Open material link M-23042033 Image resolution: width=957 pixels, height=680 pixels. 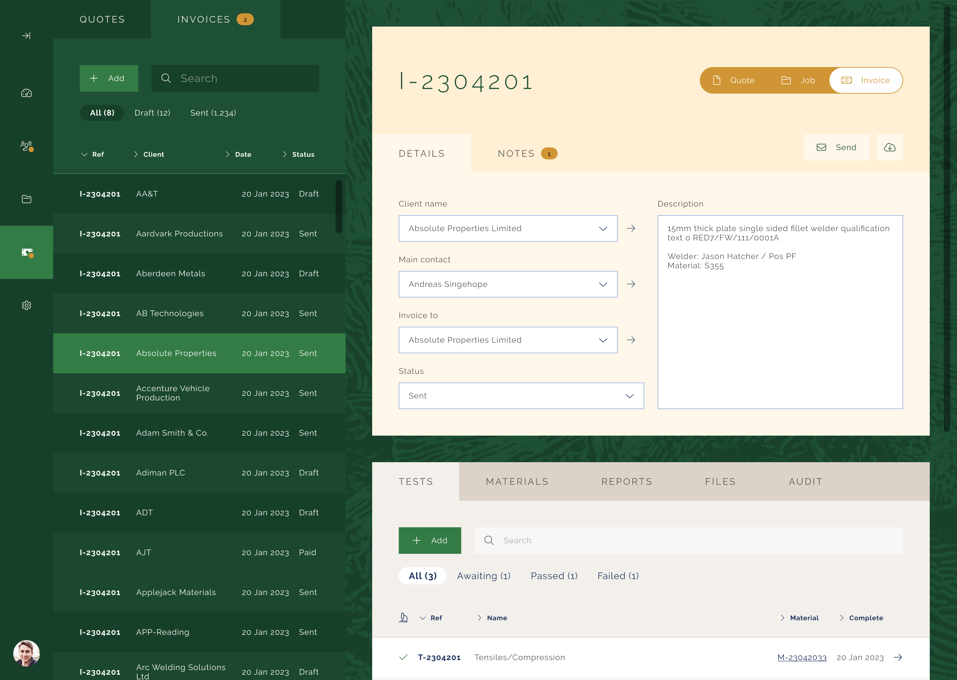(x=801, y=657)
